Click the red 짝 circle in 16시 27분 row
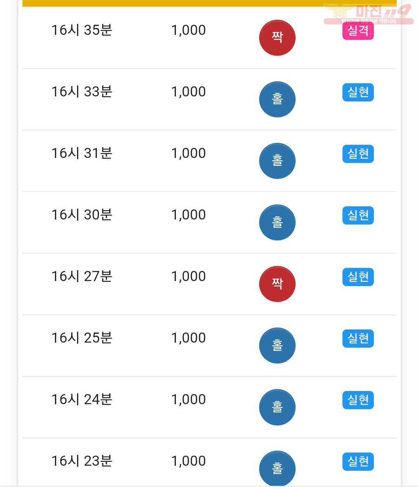The image size is (418, 487). tap(277, 284)
